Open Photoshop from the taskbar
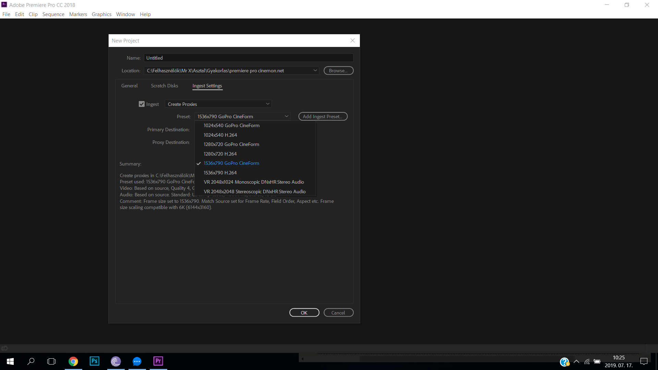This screenshot has width=658, height=370. [94, 361]
